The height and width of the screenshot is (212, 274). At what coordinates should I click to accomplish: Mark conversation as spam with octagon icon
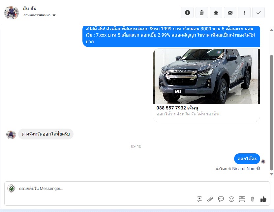[187, 13]
